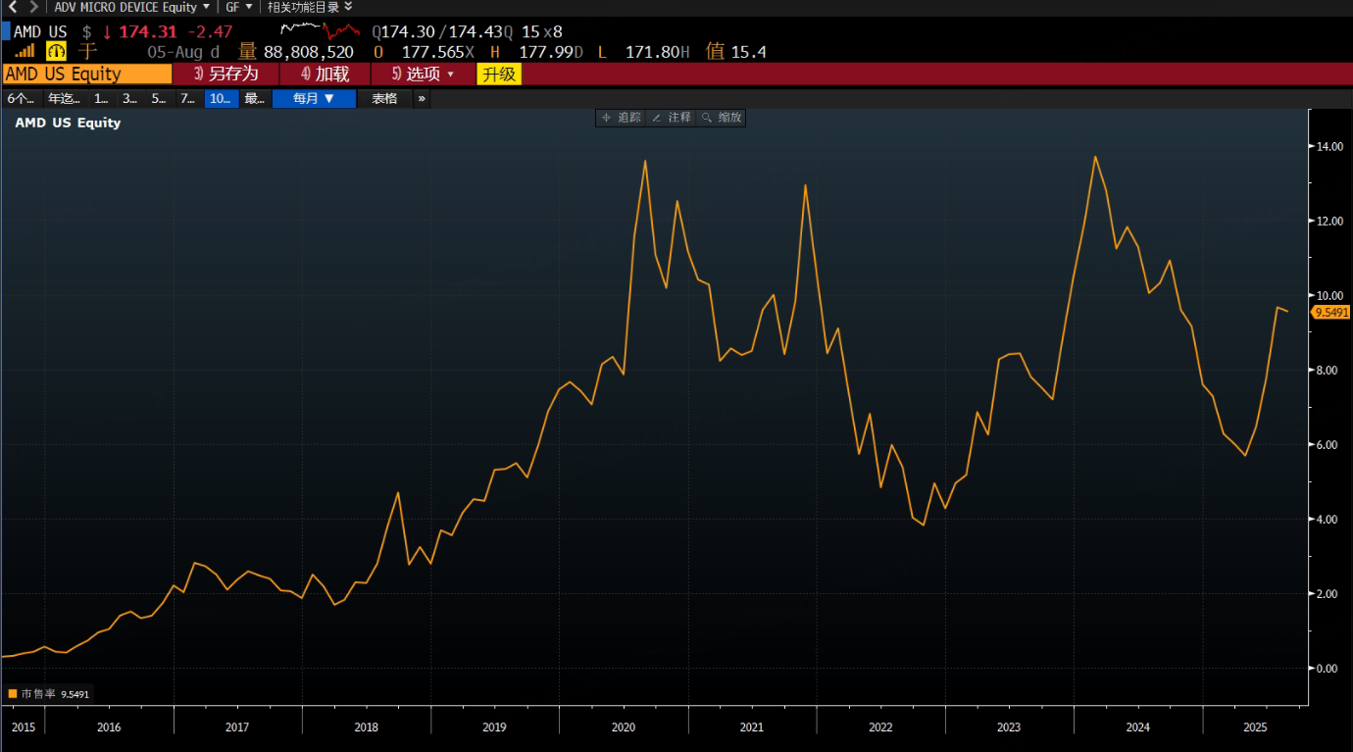This screenshot has width=1353, height=752.
Task: Click the AMD US ticker label
Action: 40,31
